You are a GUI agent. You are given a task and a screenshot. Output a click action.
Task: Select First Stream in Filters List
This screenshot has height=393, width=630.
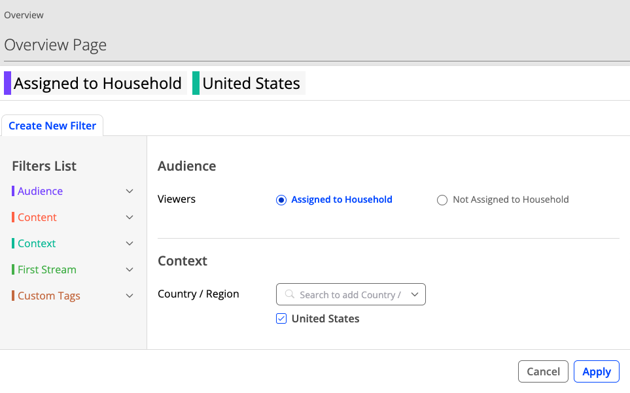click(47, 269)
